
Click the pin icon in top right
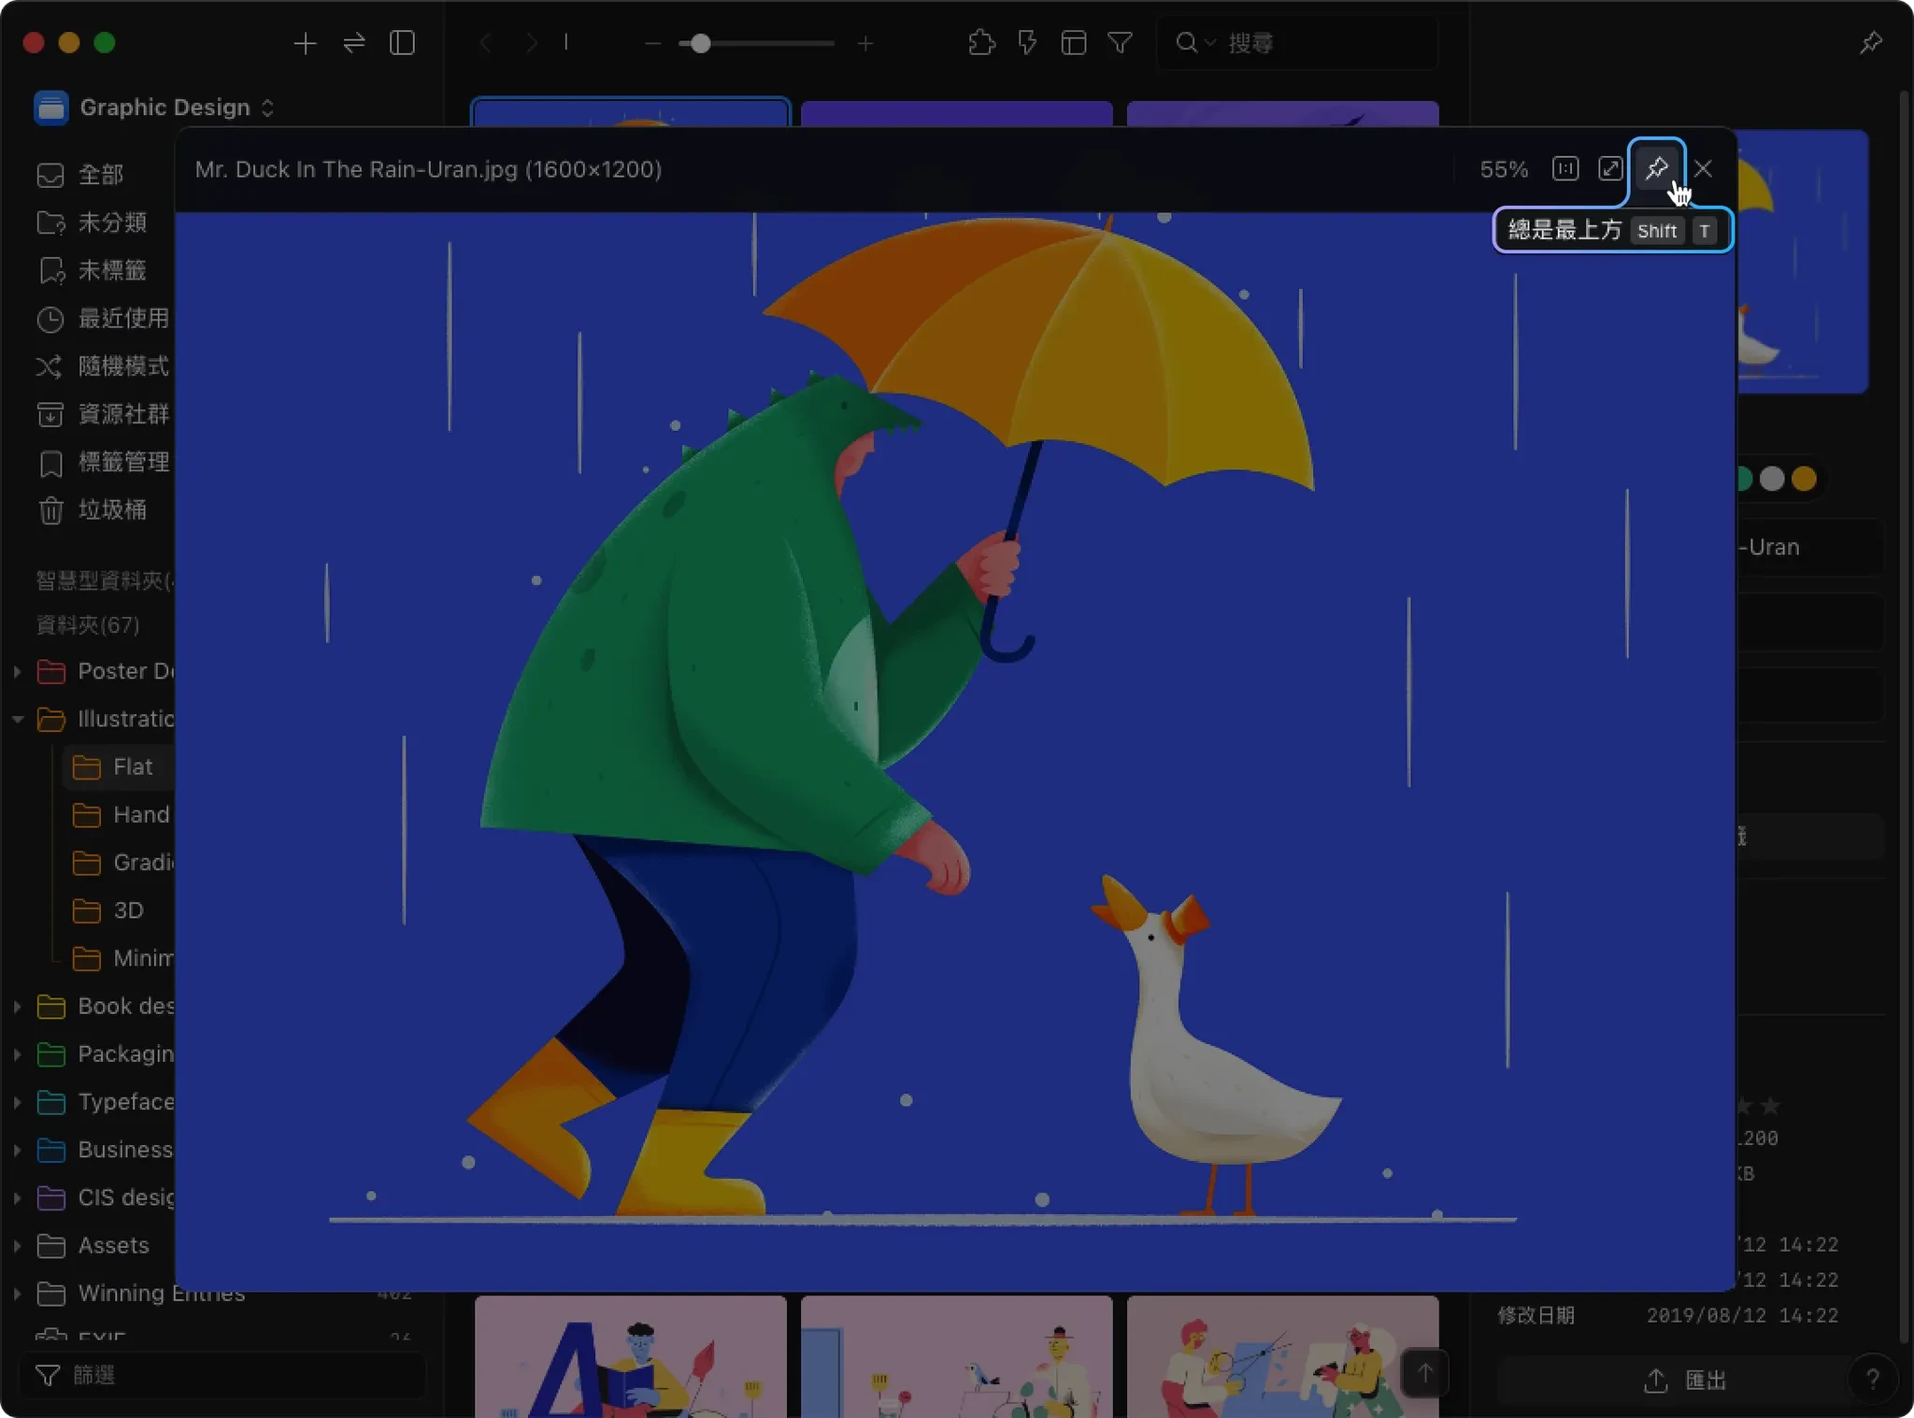1870,43
